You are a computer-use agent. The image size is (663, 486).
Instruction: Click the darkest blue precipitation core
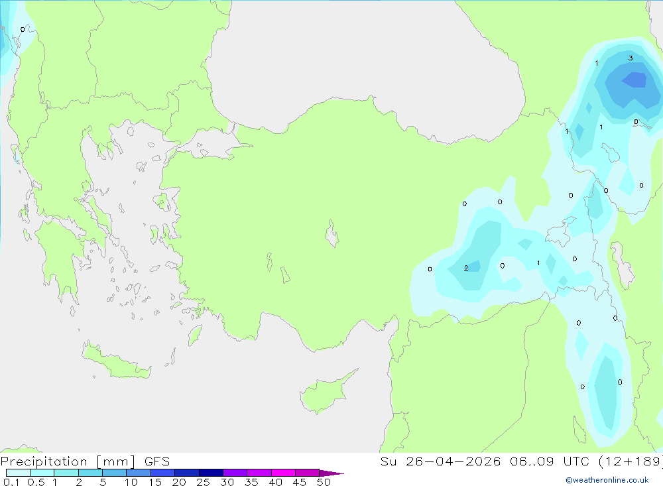click(x=634, y=80)
